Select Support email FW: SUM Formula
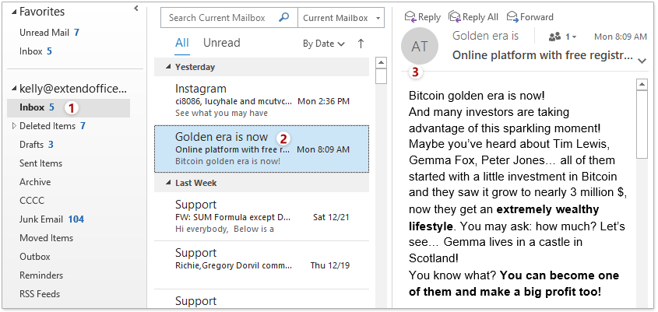 point(262,216)
